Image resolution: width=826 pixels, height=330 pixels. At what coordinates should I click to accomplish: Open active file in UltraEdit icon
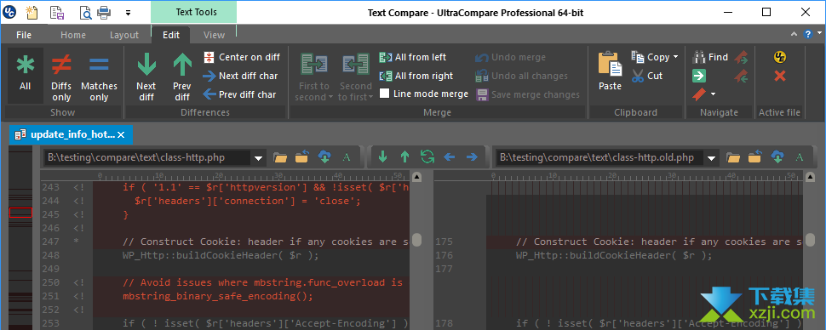(x=780, y=57)
